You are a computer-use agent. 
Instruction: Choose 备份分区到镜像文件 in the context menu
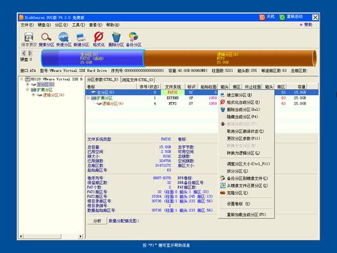coord(246,179)
